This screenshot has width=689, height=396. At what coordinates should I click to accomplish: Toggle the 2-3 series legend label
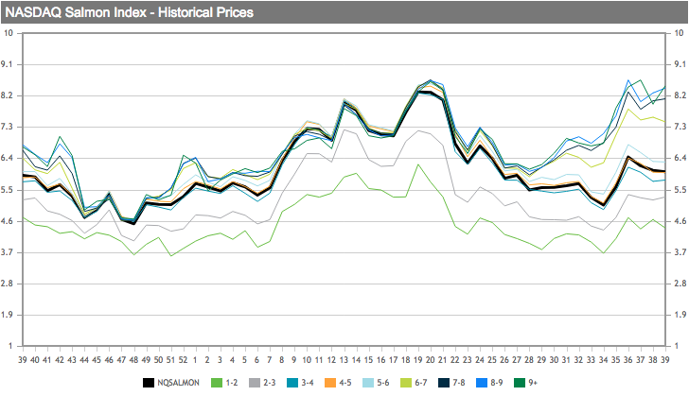coord(270,383)
